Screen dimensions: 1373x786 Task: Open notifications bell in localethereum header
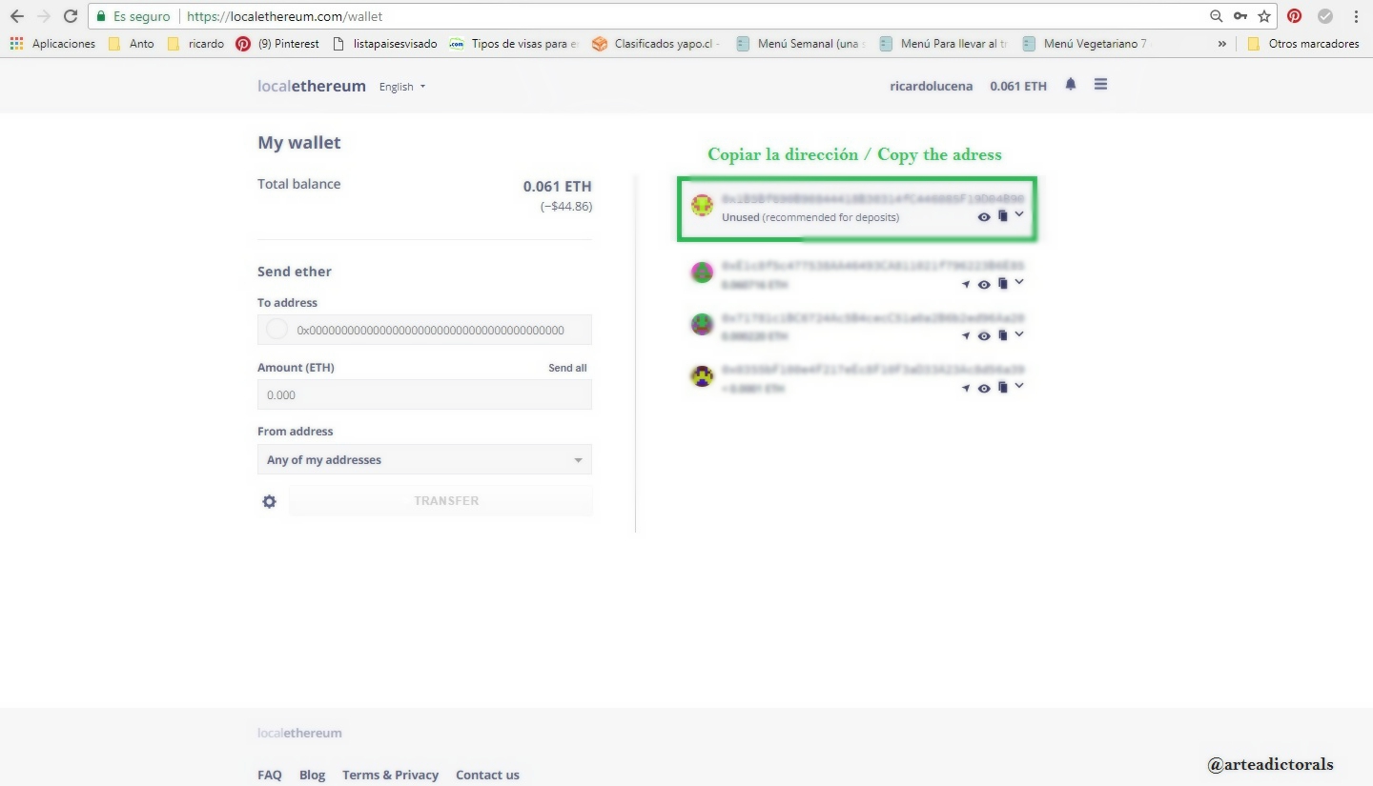tap(1071, 85)
